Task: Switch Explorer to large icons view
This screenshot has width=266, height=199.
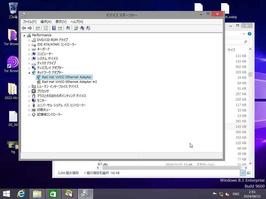Action: click(x=249, y=173)
